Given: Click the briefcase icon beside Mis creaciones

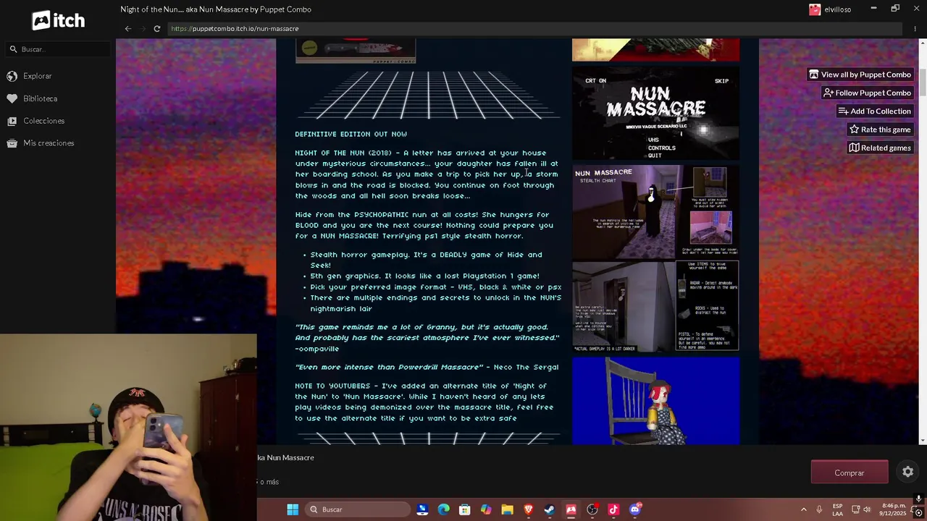Looking at the screenshot, I should (x=12, y=143).
